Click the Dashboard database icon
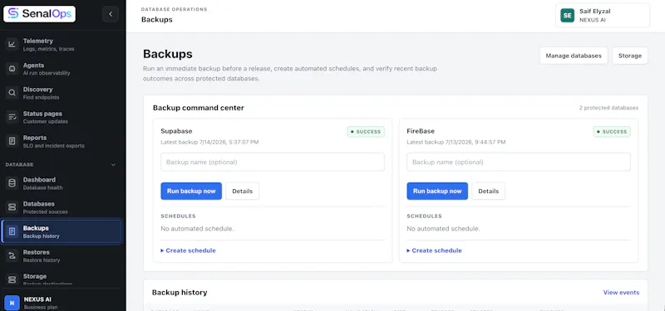The width and height of the screenshot is (665, 311). pos(12,183)
